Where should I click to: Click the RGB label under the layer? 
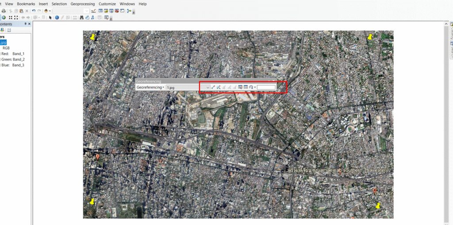coord(6,48)
